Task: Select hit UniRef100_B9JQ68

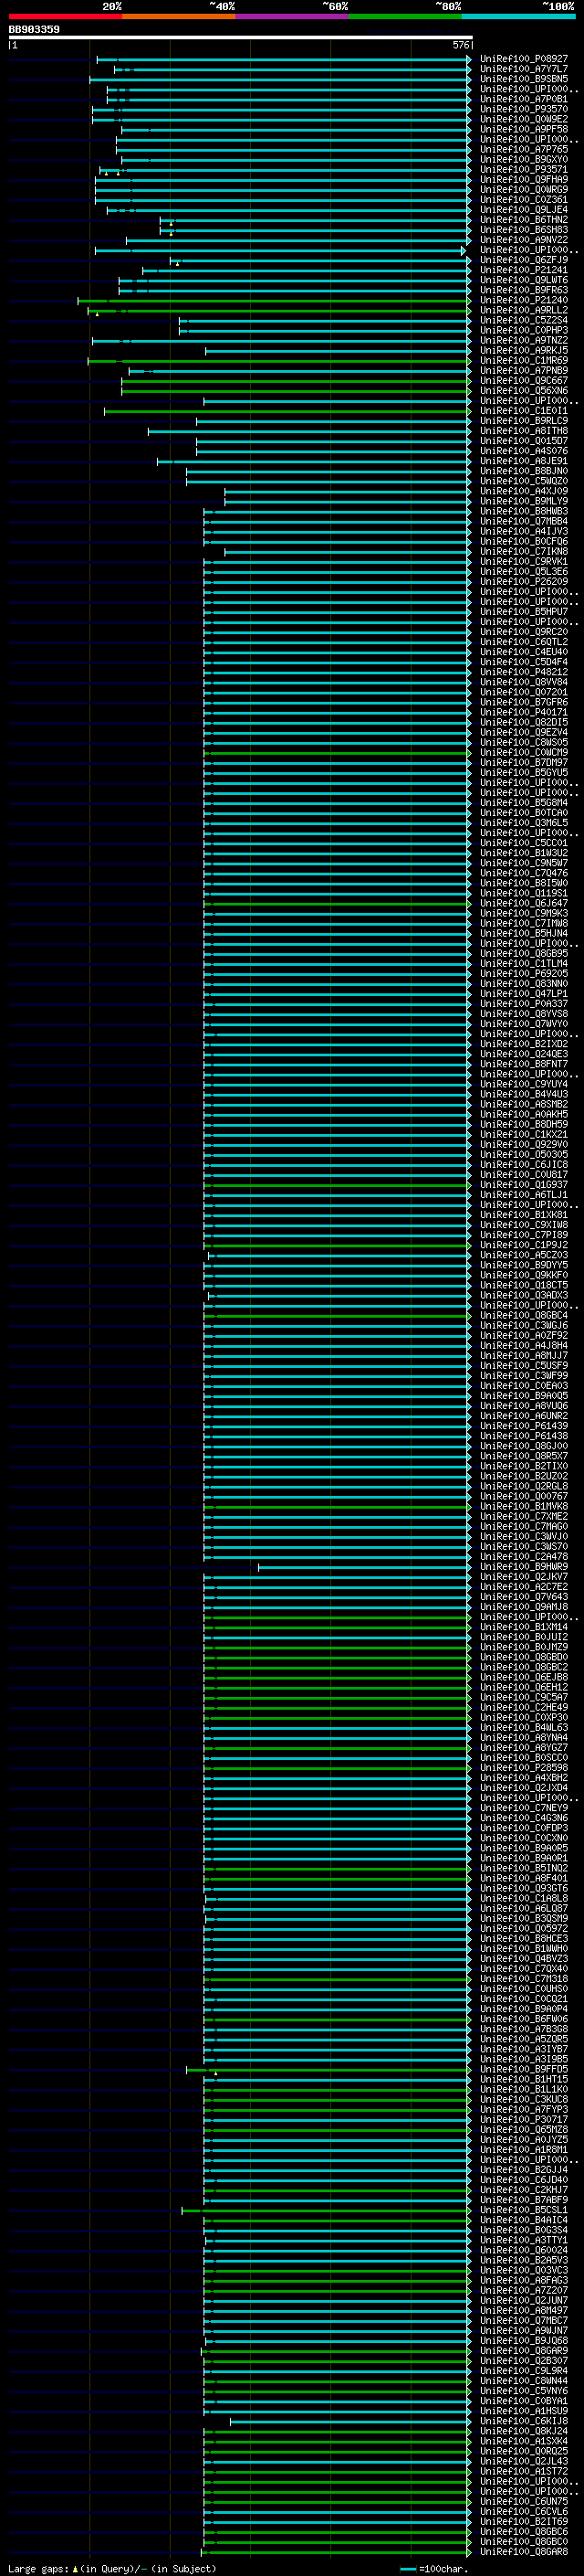Action: point(524,2340)
